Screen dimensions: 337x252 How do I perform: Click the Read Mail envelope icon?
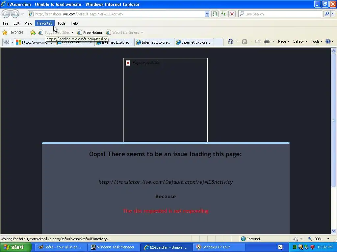pyautogui.click(x=258, y=42)
